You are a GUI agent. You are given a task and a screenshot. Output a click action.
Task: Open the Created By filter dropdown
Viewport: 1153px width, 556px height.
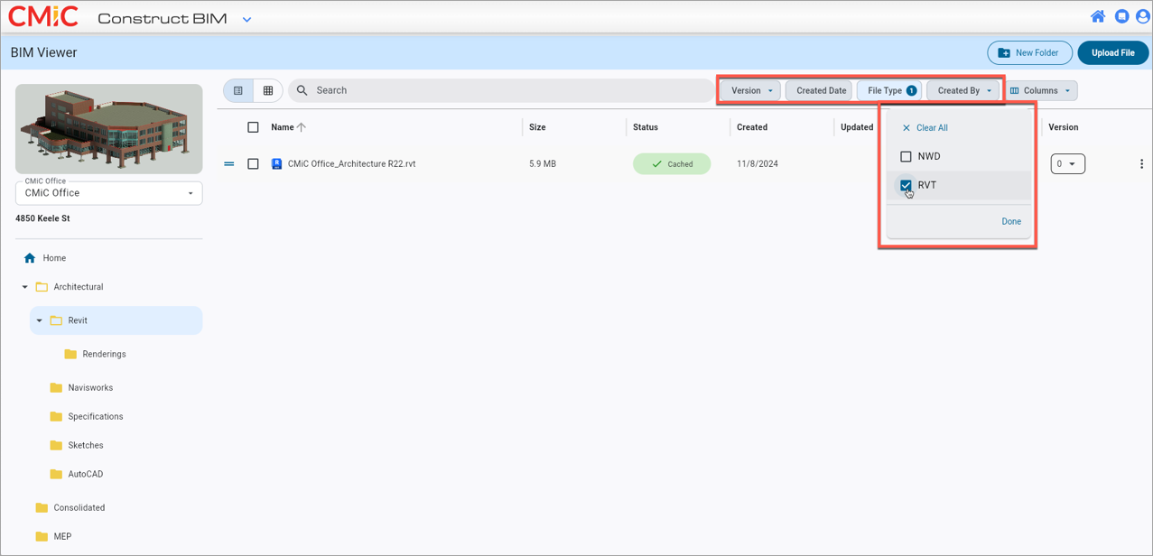[964, 90]
